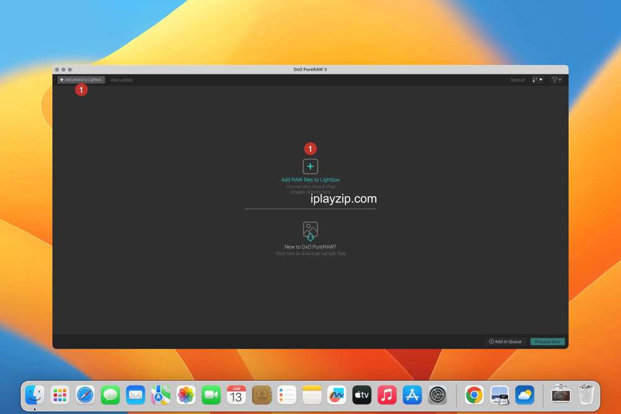Click the plus icon to add RAW files

point(310,167)
